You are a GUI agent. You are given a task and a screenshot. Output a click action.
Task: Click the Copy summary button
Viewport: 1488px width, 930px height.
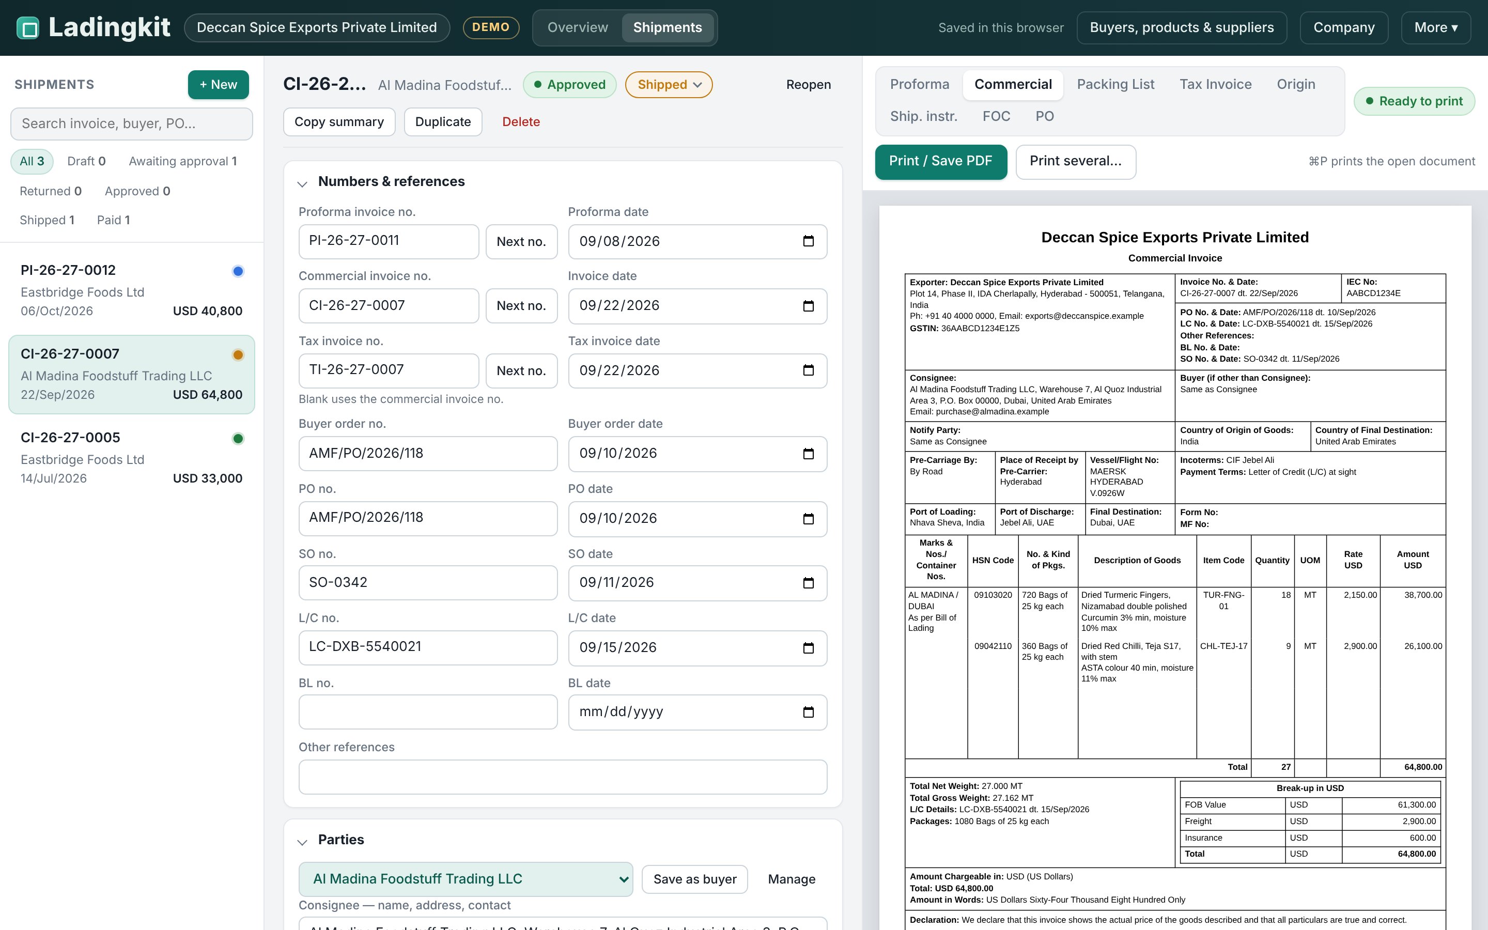click(339, 122)
